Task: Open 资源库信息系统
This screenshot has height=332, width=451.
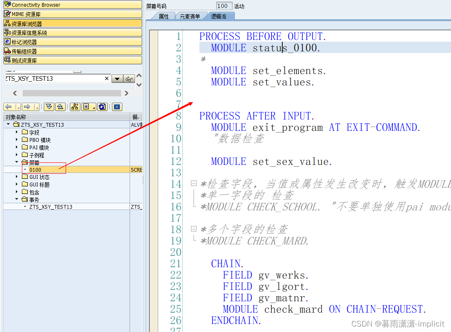Action: click(x=73, y=32)
